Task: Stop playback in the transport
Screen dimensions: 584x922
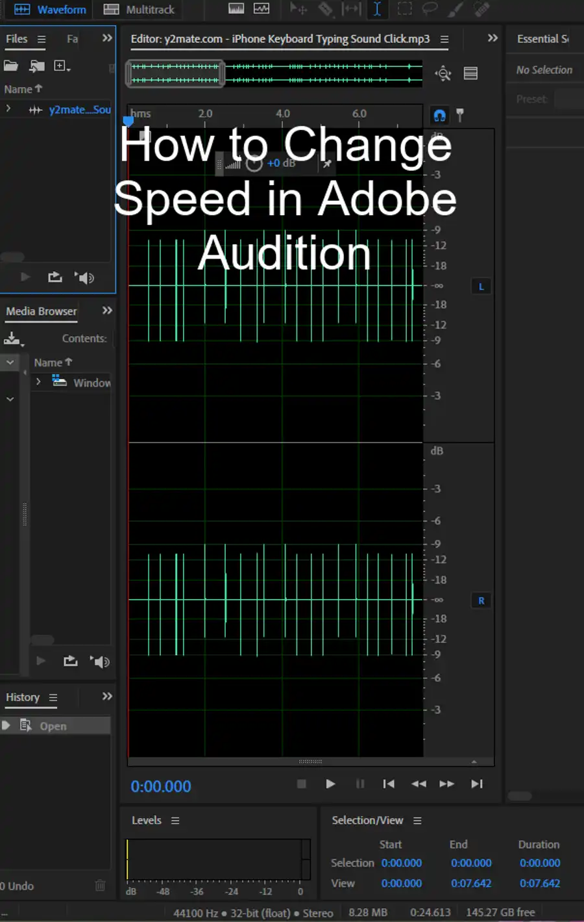Action: coord(302,784)
